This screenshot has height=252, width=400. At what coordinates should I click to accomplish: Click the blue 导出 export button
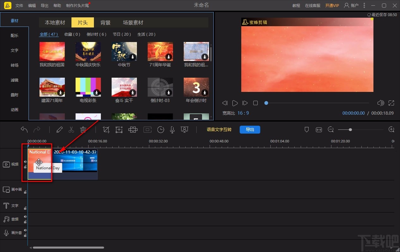tap(250, 129)
